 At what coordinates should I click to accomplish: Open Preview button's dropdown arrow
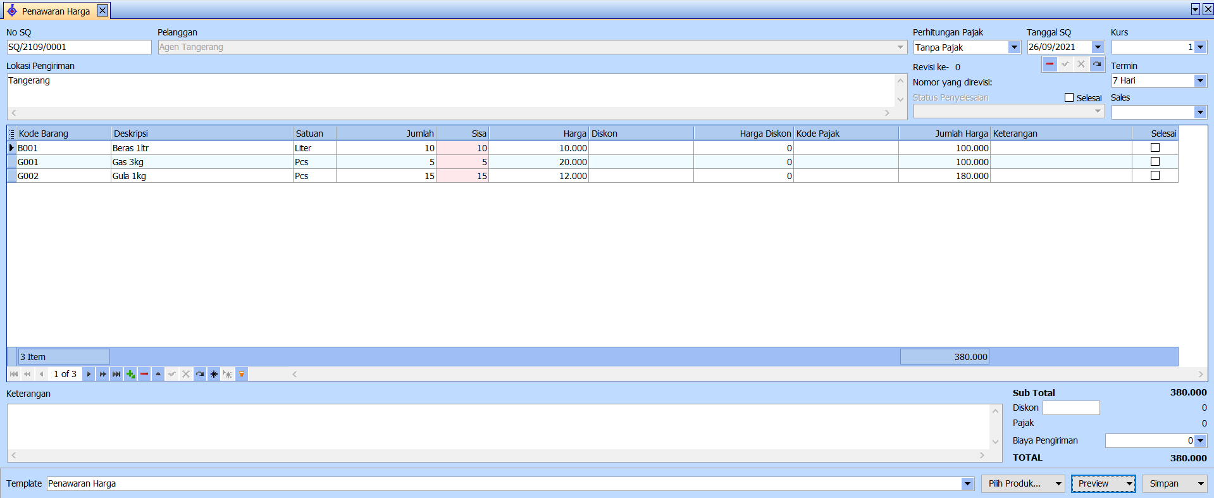(1129, 484)
